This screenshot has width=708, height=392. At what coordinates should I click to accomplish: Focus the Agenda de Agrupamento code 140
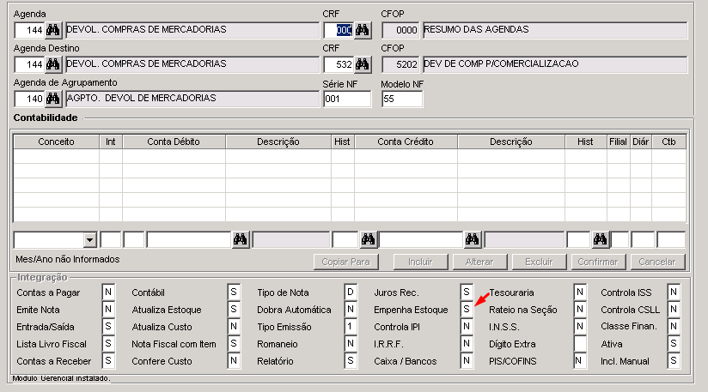pyautogui.click(x=29, y=99)
